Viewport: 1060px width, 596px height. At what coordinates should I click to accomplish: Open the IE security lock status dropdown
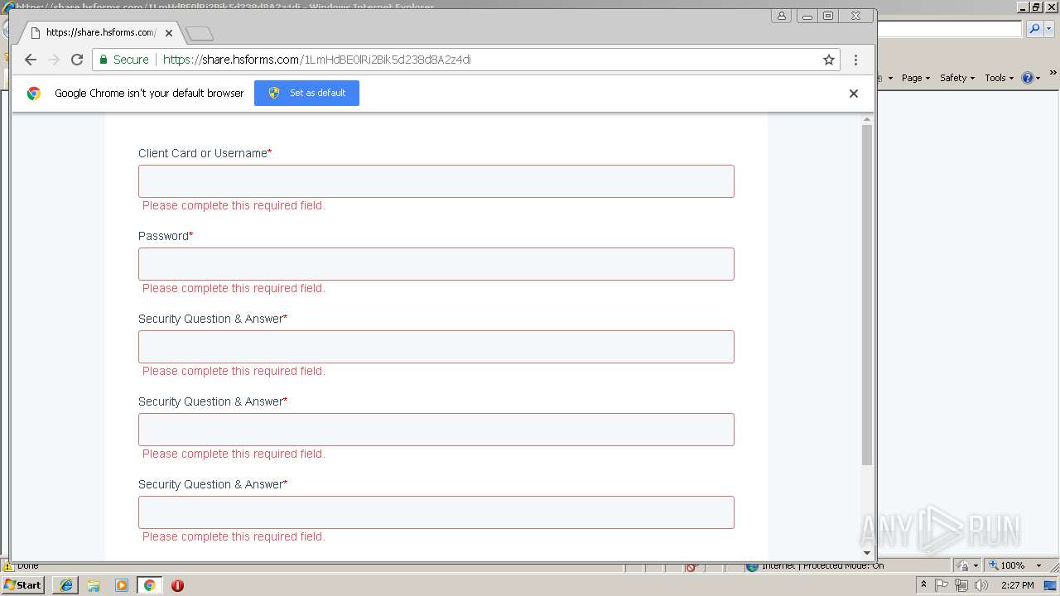(x=968, y=565)
